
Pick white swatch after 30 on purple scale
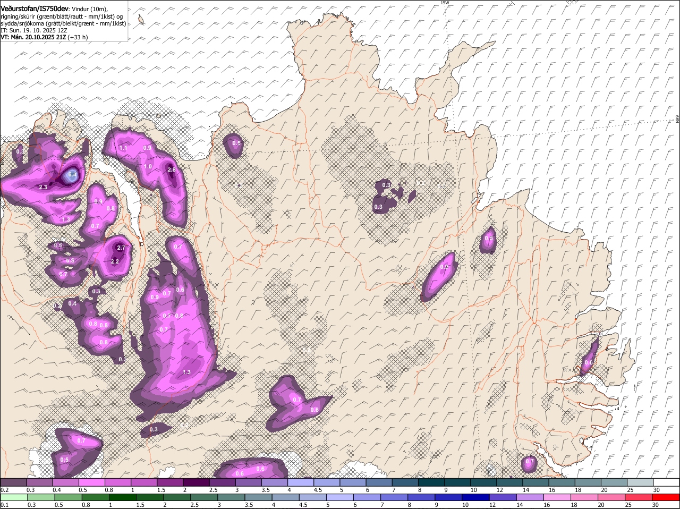(x=667, y=482)
